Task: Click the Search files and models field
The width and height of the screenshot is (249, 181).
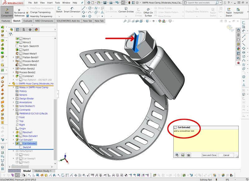Action: (x=201, y=3)
